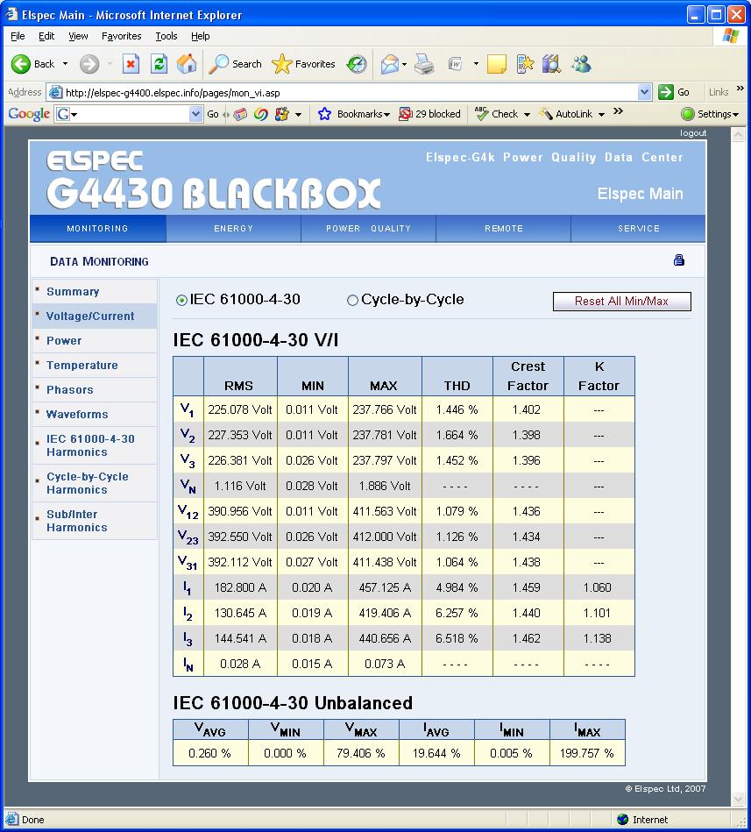This screenshot has height=832, width=751.
Task: Click the AutoLink wand icon
Action: pos(546,113)
